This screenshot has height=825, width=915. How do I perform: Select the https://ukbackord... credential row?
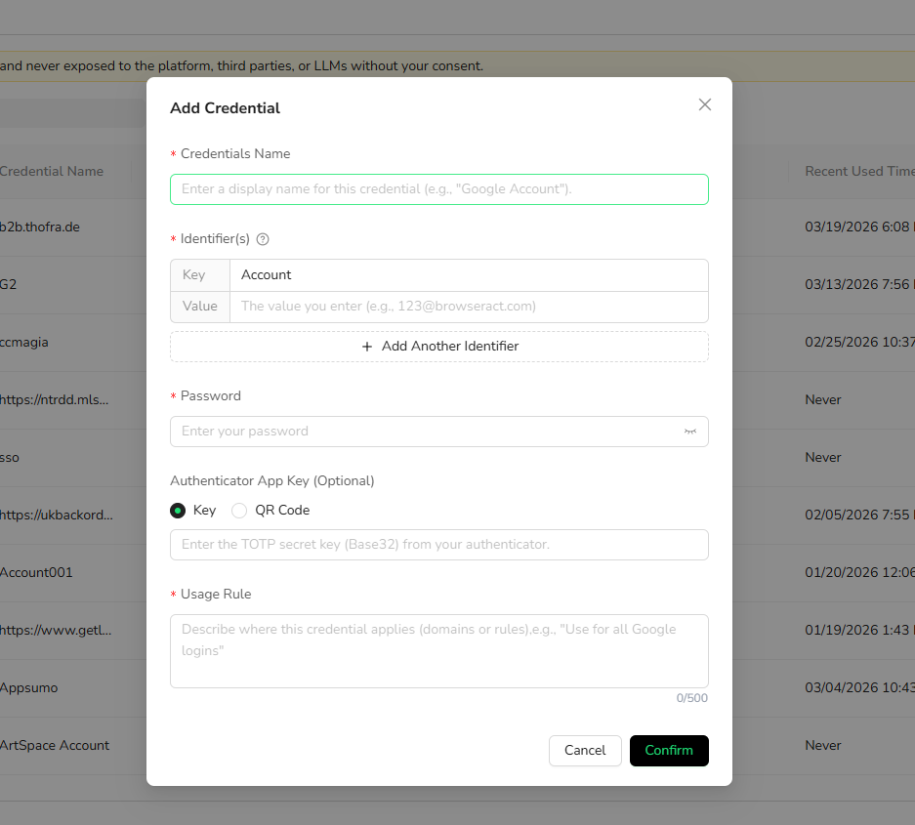pyautogui.click(x=56, y=516)
